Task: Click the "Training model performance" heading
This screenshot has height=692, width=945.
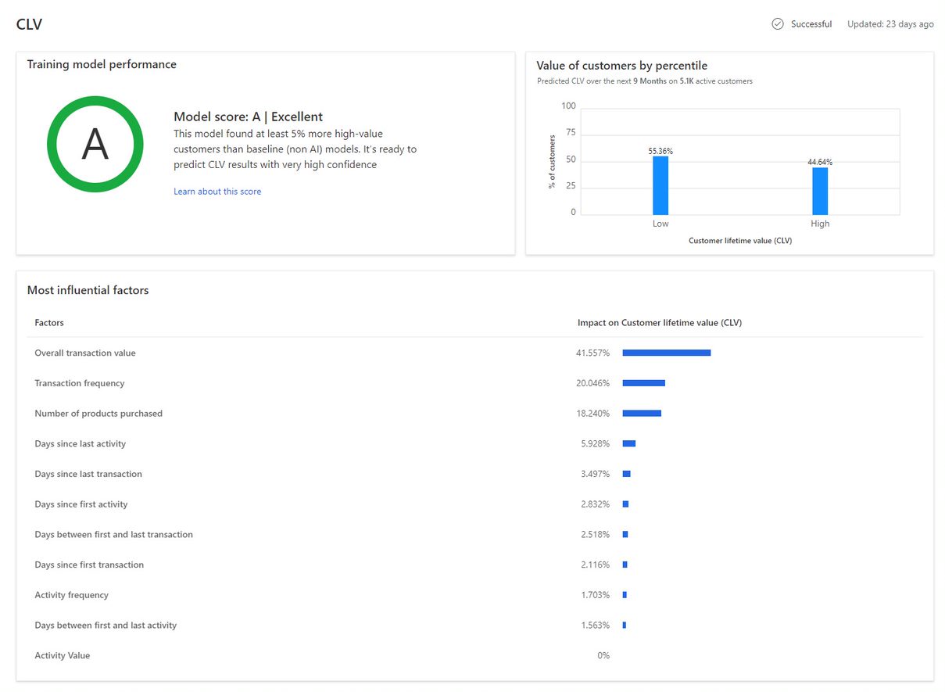Action: 102,64
